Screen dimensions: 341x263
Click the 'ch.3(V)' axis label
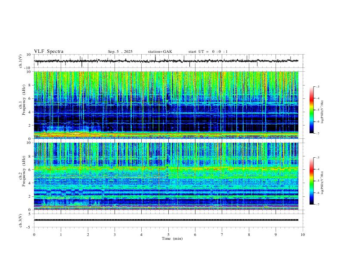21,220
